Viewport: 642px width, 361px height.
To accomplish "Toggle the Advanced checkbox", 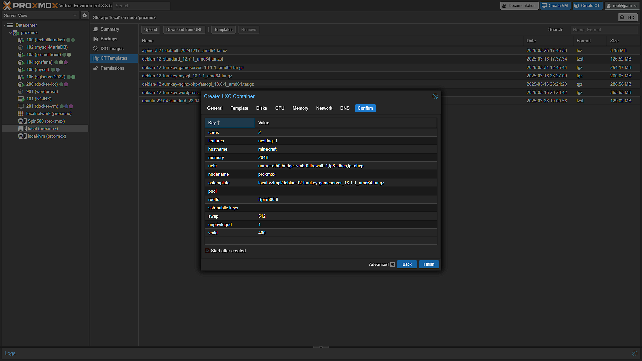I will coord(393,264).
